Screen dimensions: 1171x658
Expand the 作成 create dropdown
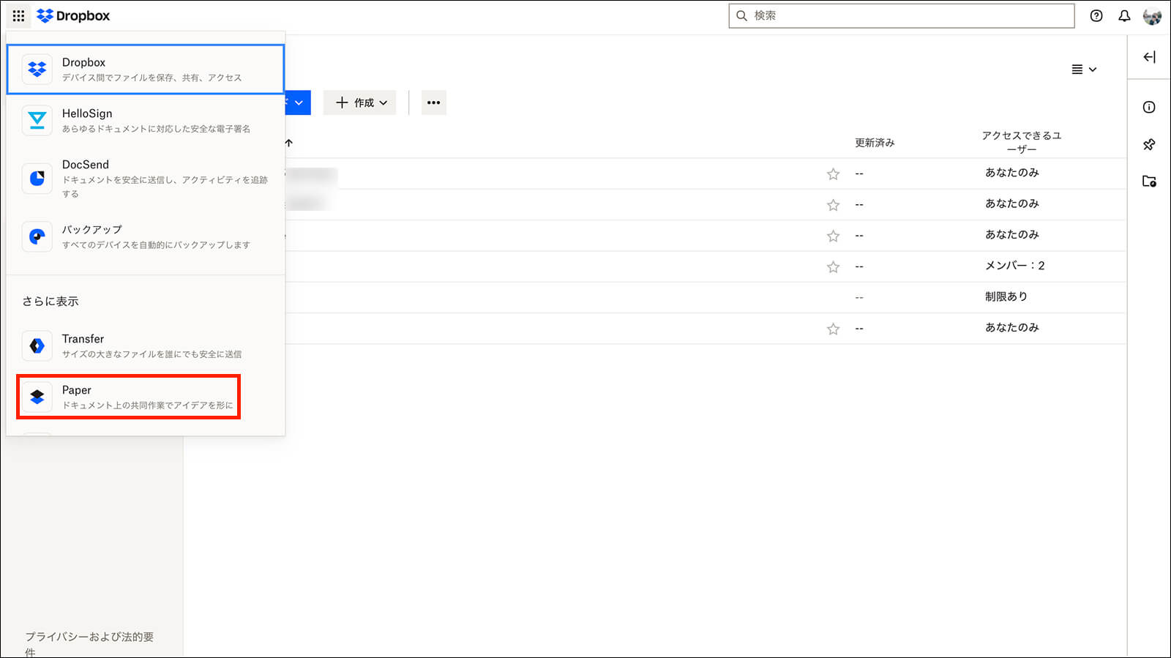(x=360, y=102)
